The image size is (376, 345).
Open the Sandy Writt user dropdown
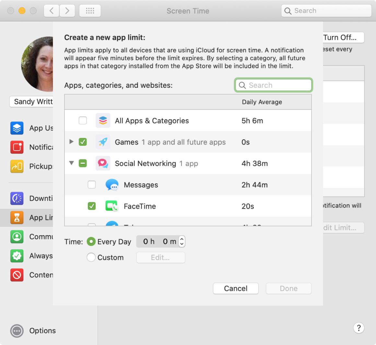tap(31, 102)
